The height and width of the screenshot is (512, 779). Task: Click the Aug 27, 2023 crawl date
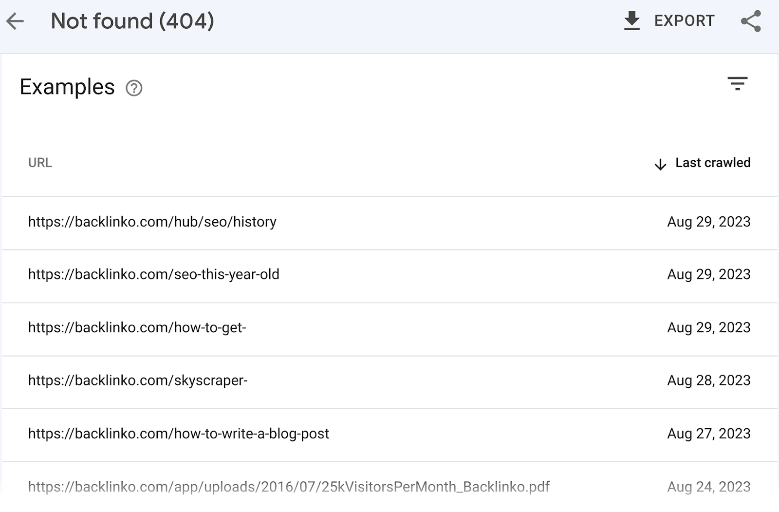click(708, 434)
